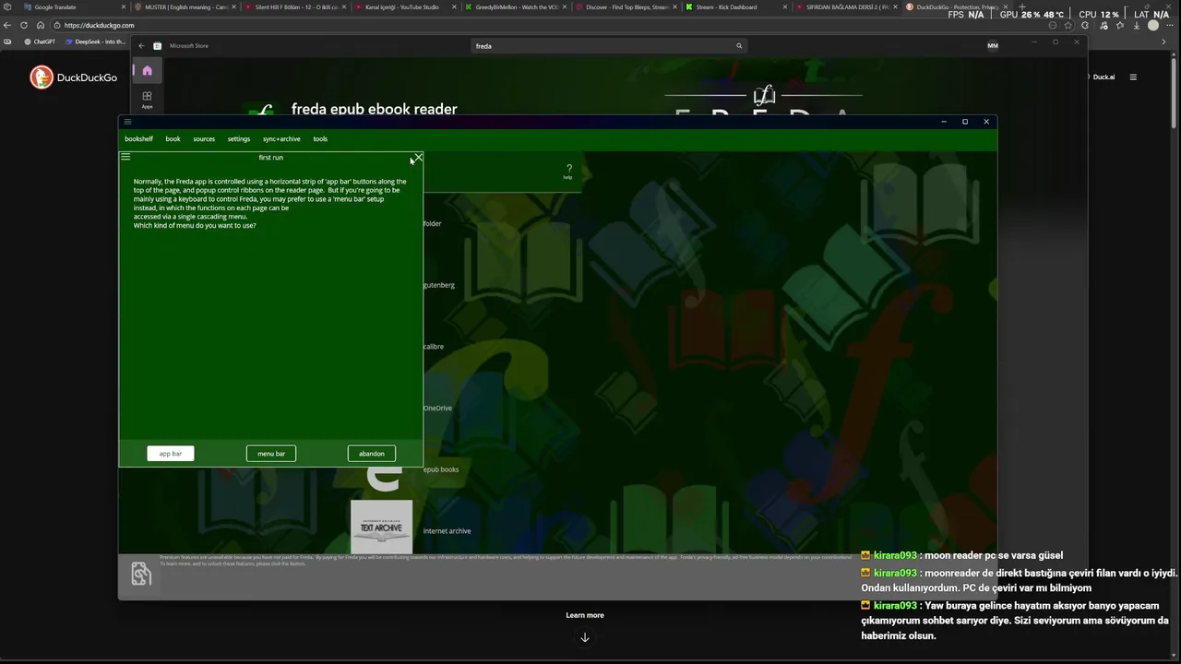
Task: Select the folder source entry
Action: click(x=432, y=223)
